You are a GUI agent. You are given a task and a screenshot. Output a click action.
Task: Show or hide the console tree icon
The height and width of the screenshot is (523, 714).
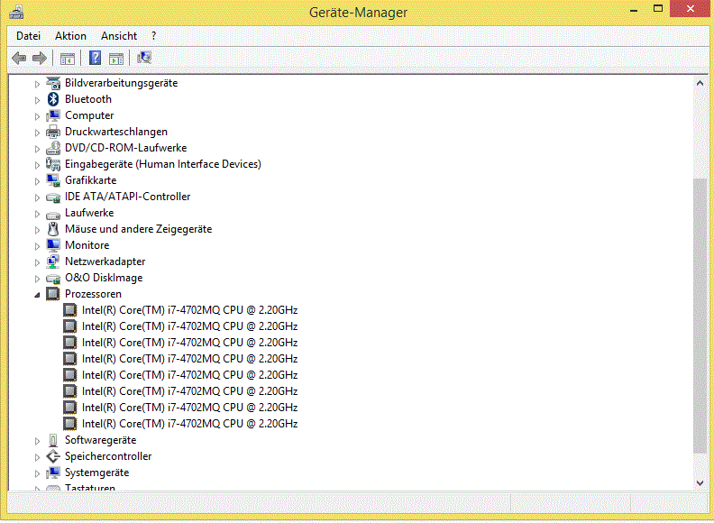[x=68, y=59]
